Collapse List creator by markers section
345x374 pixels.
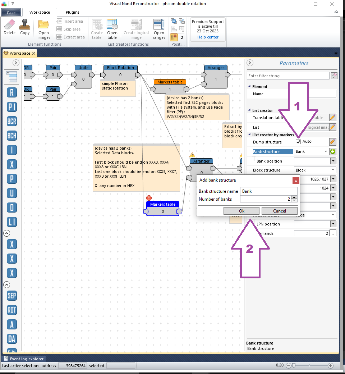click(249, 134)
